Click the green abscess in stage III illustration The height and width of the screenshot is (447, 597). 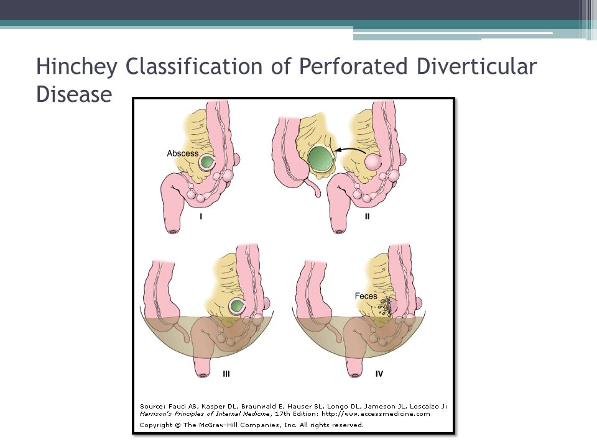(238, 306)
